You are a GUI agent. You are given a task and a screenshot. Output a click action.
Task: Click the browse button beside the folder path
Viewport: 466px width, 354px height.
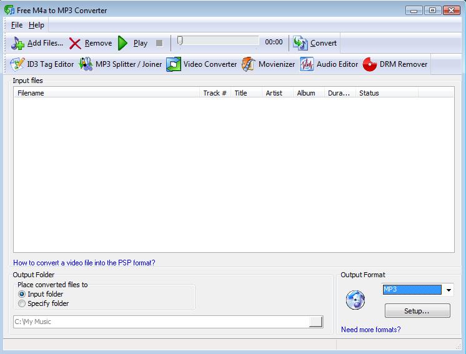pyautogui.click(x=315, y=322)
